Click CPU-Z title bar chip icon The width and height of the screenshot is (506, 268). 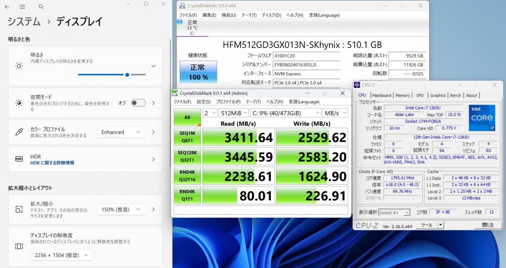coord(357,85)
